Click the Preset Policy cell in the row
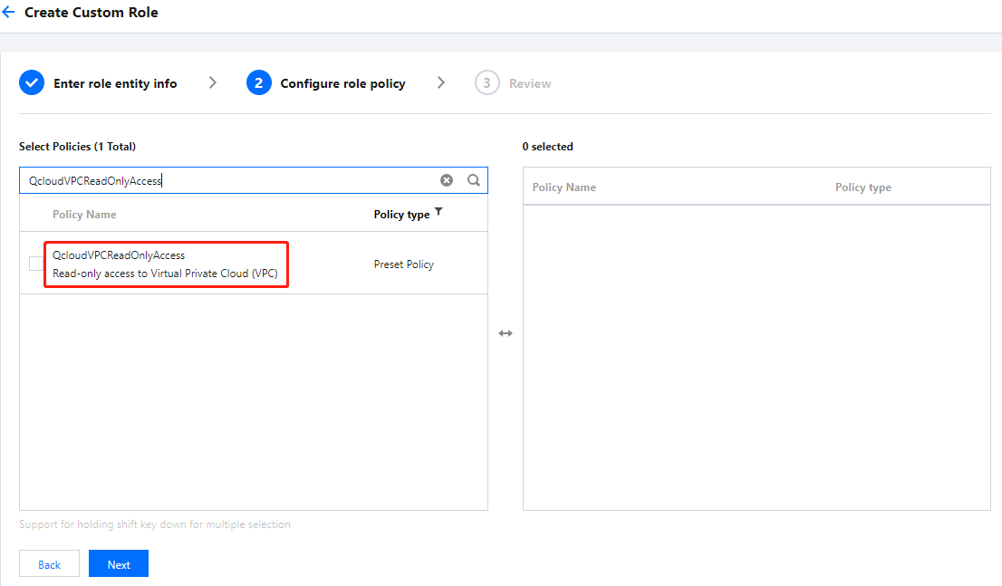This screenshot has width=1002, height=586. point(404,264)
